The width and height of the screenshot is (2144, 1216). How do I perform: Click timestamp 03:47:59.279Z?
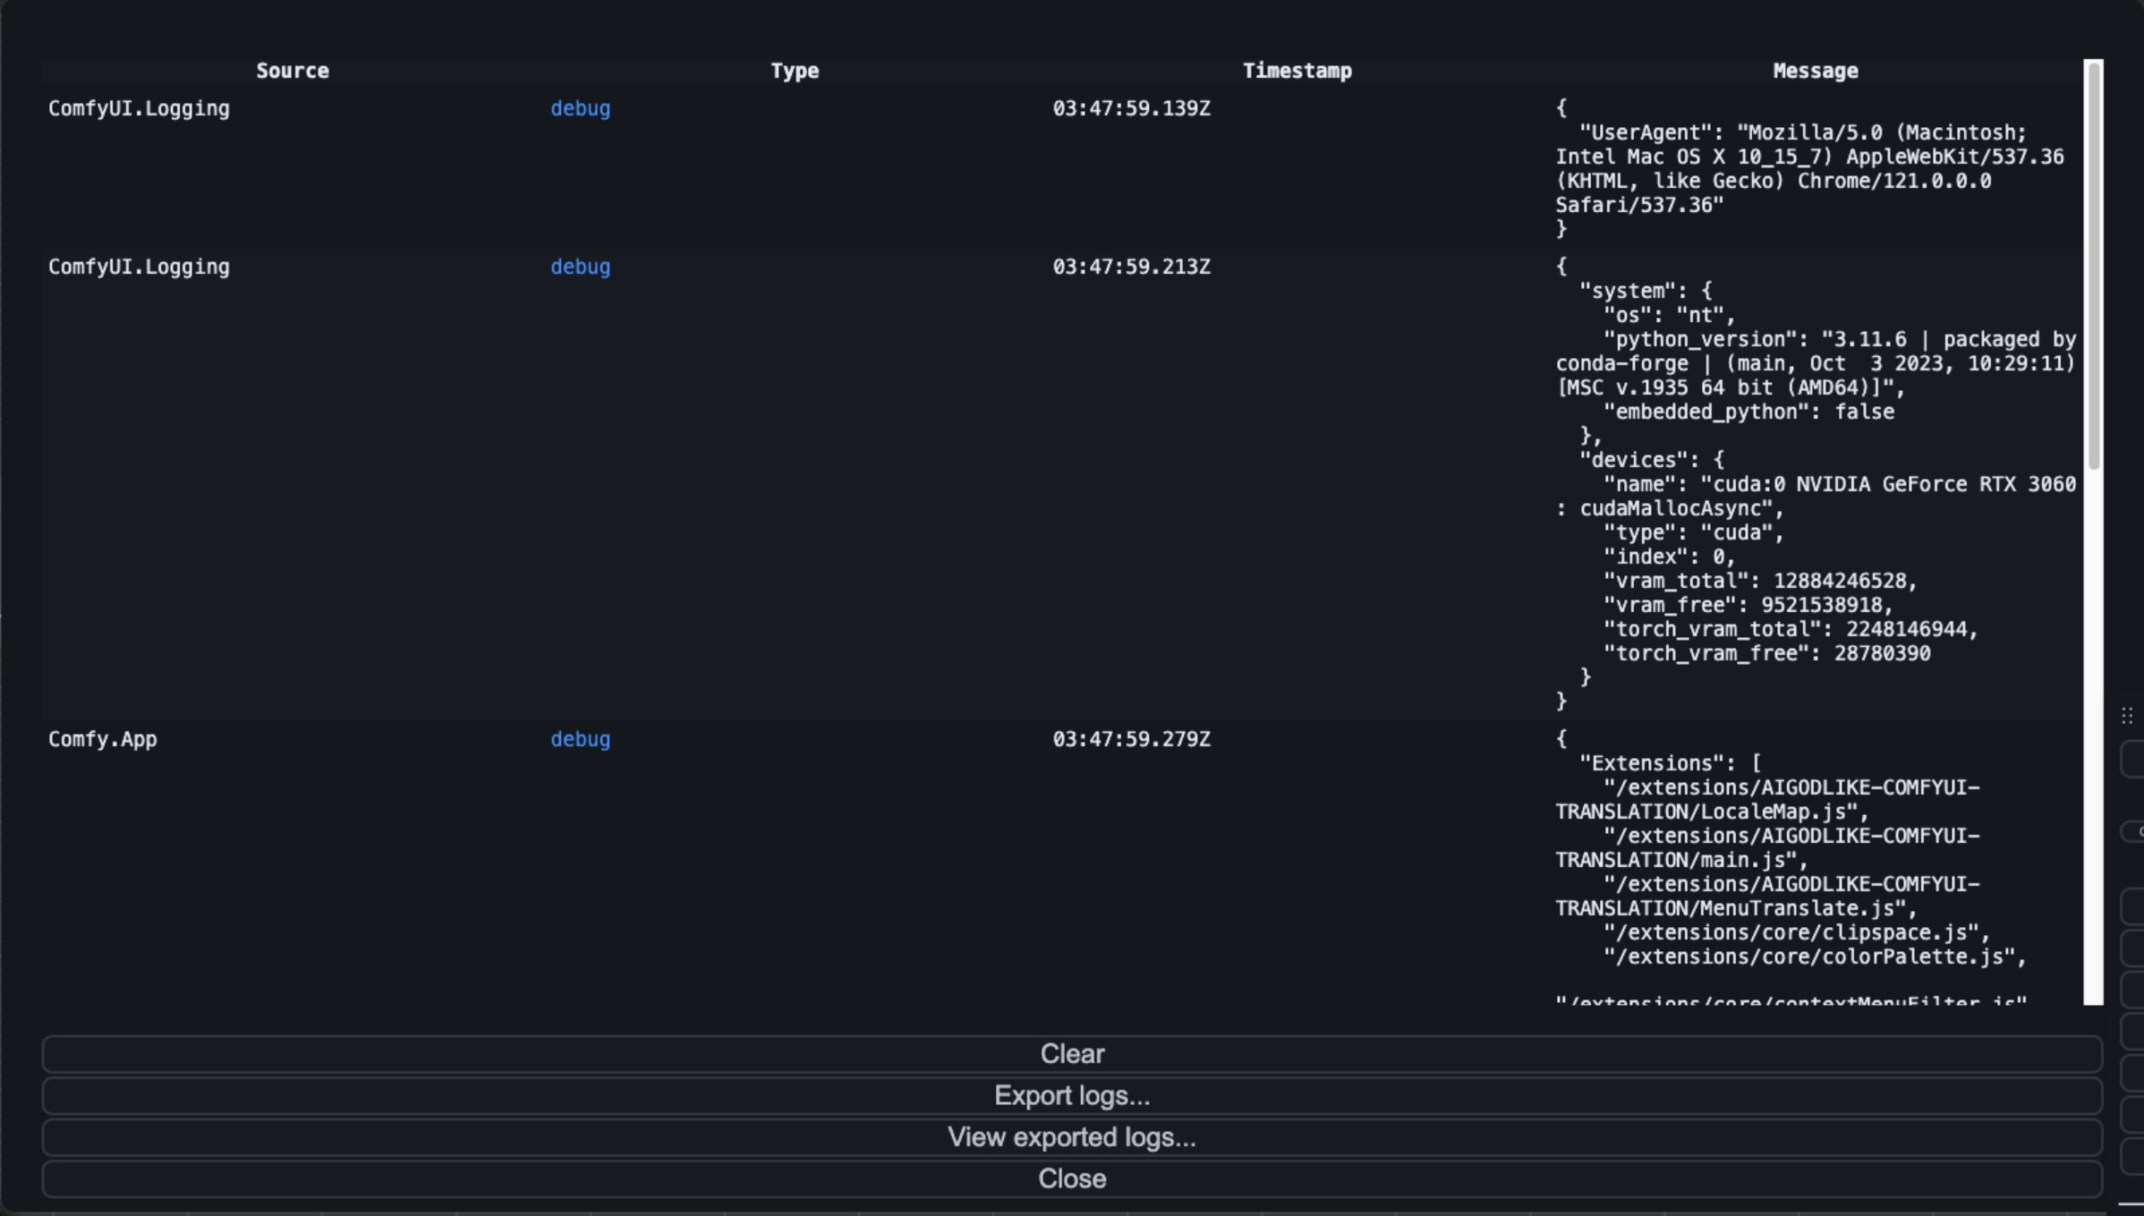(1131, 739)
